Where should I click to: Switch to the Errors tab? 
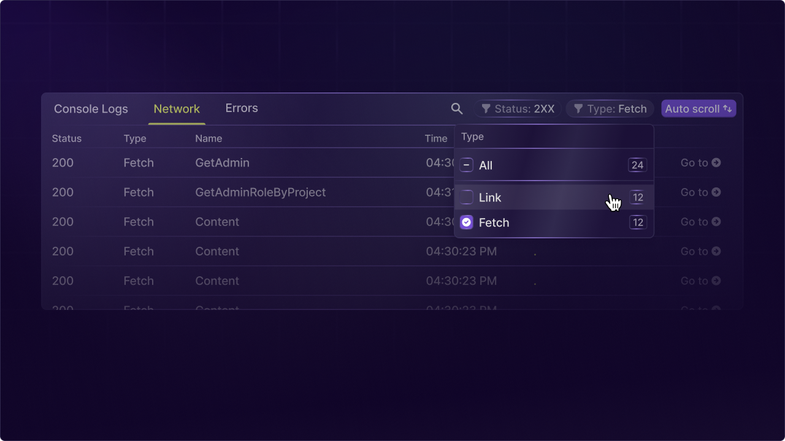[x=241, y=108]
